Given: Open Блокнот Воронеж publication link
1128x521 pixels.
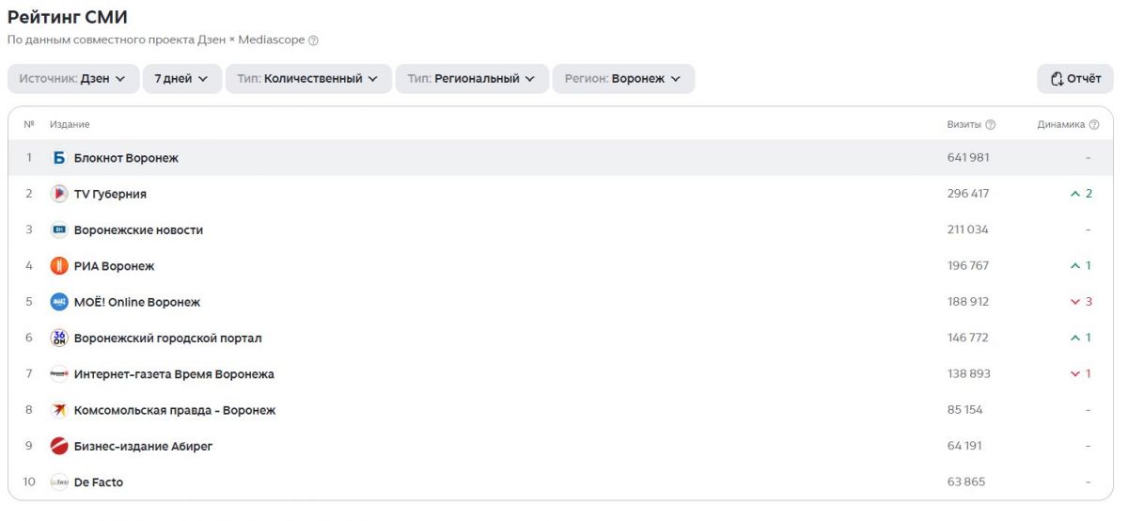Looking at the screenshot, I should pyautogui.click(x=126, y=158).
